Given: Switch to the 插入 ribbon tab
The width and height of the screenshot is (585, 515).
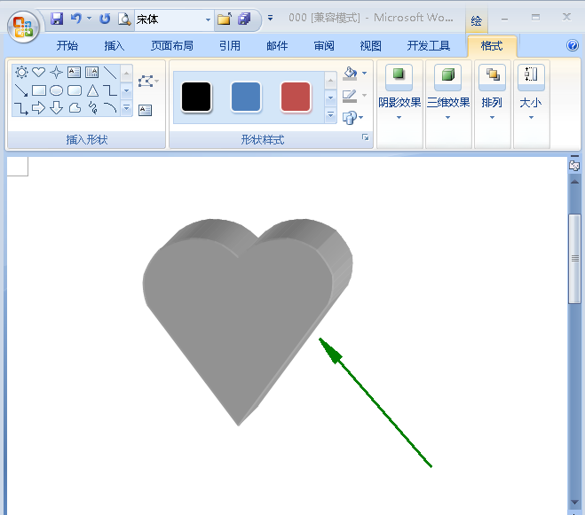Looking at the screenshot, I should click(115, 46).
